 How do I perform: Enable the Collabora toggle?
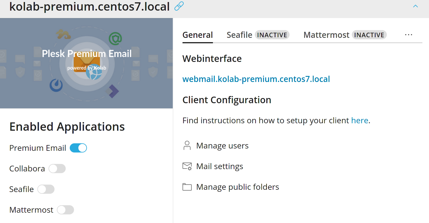pos(57,169)
